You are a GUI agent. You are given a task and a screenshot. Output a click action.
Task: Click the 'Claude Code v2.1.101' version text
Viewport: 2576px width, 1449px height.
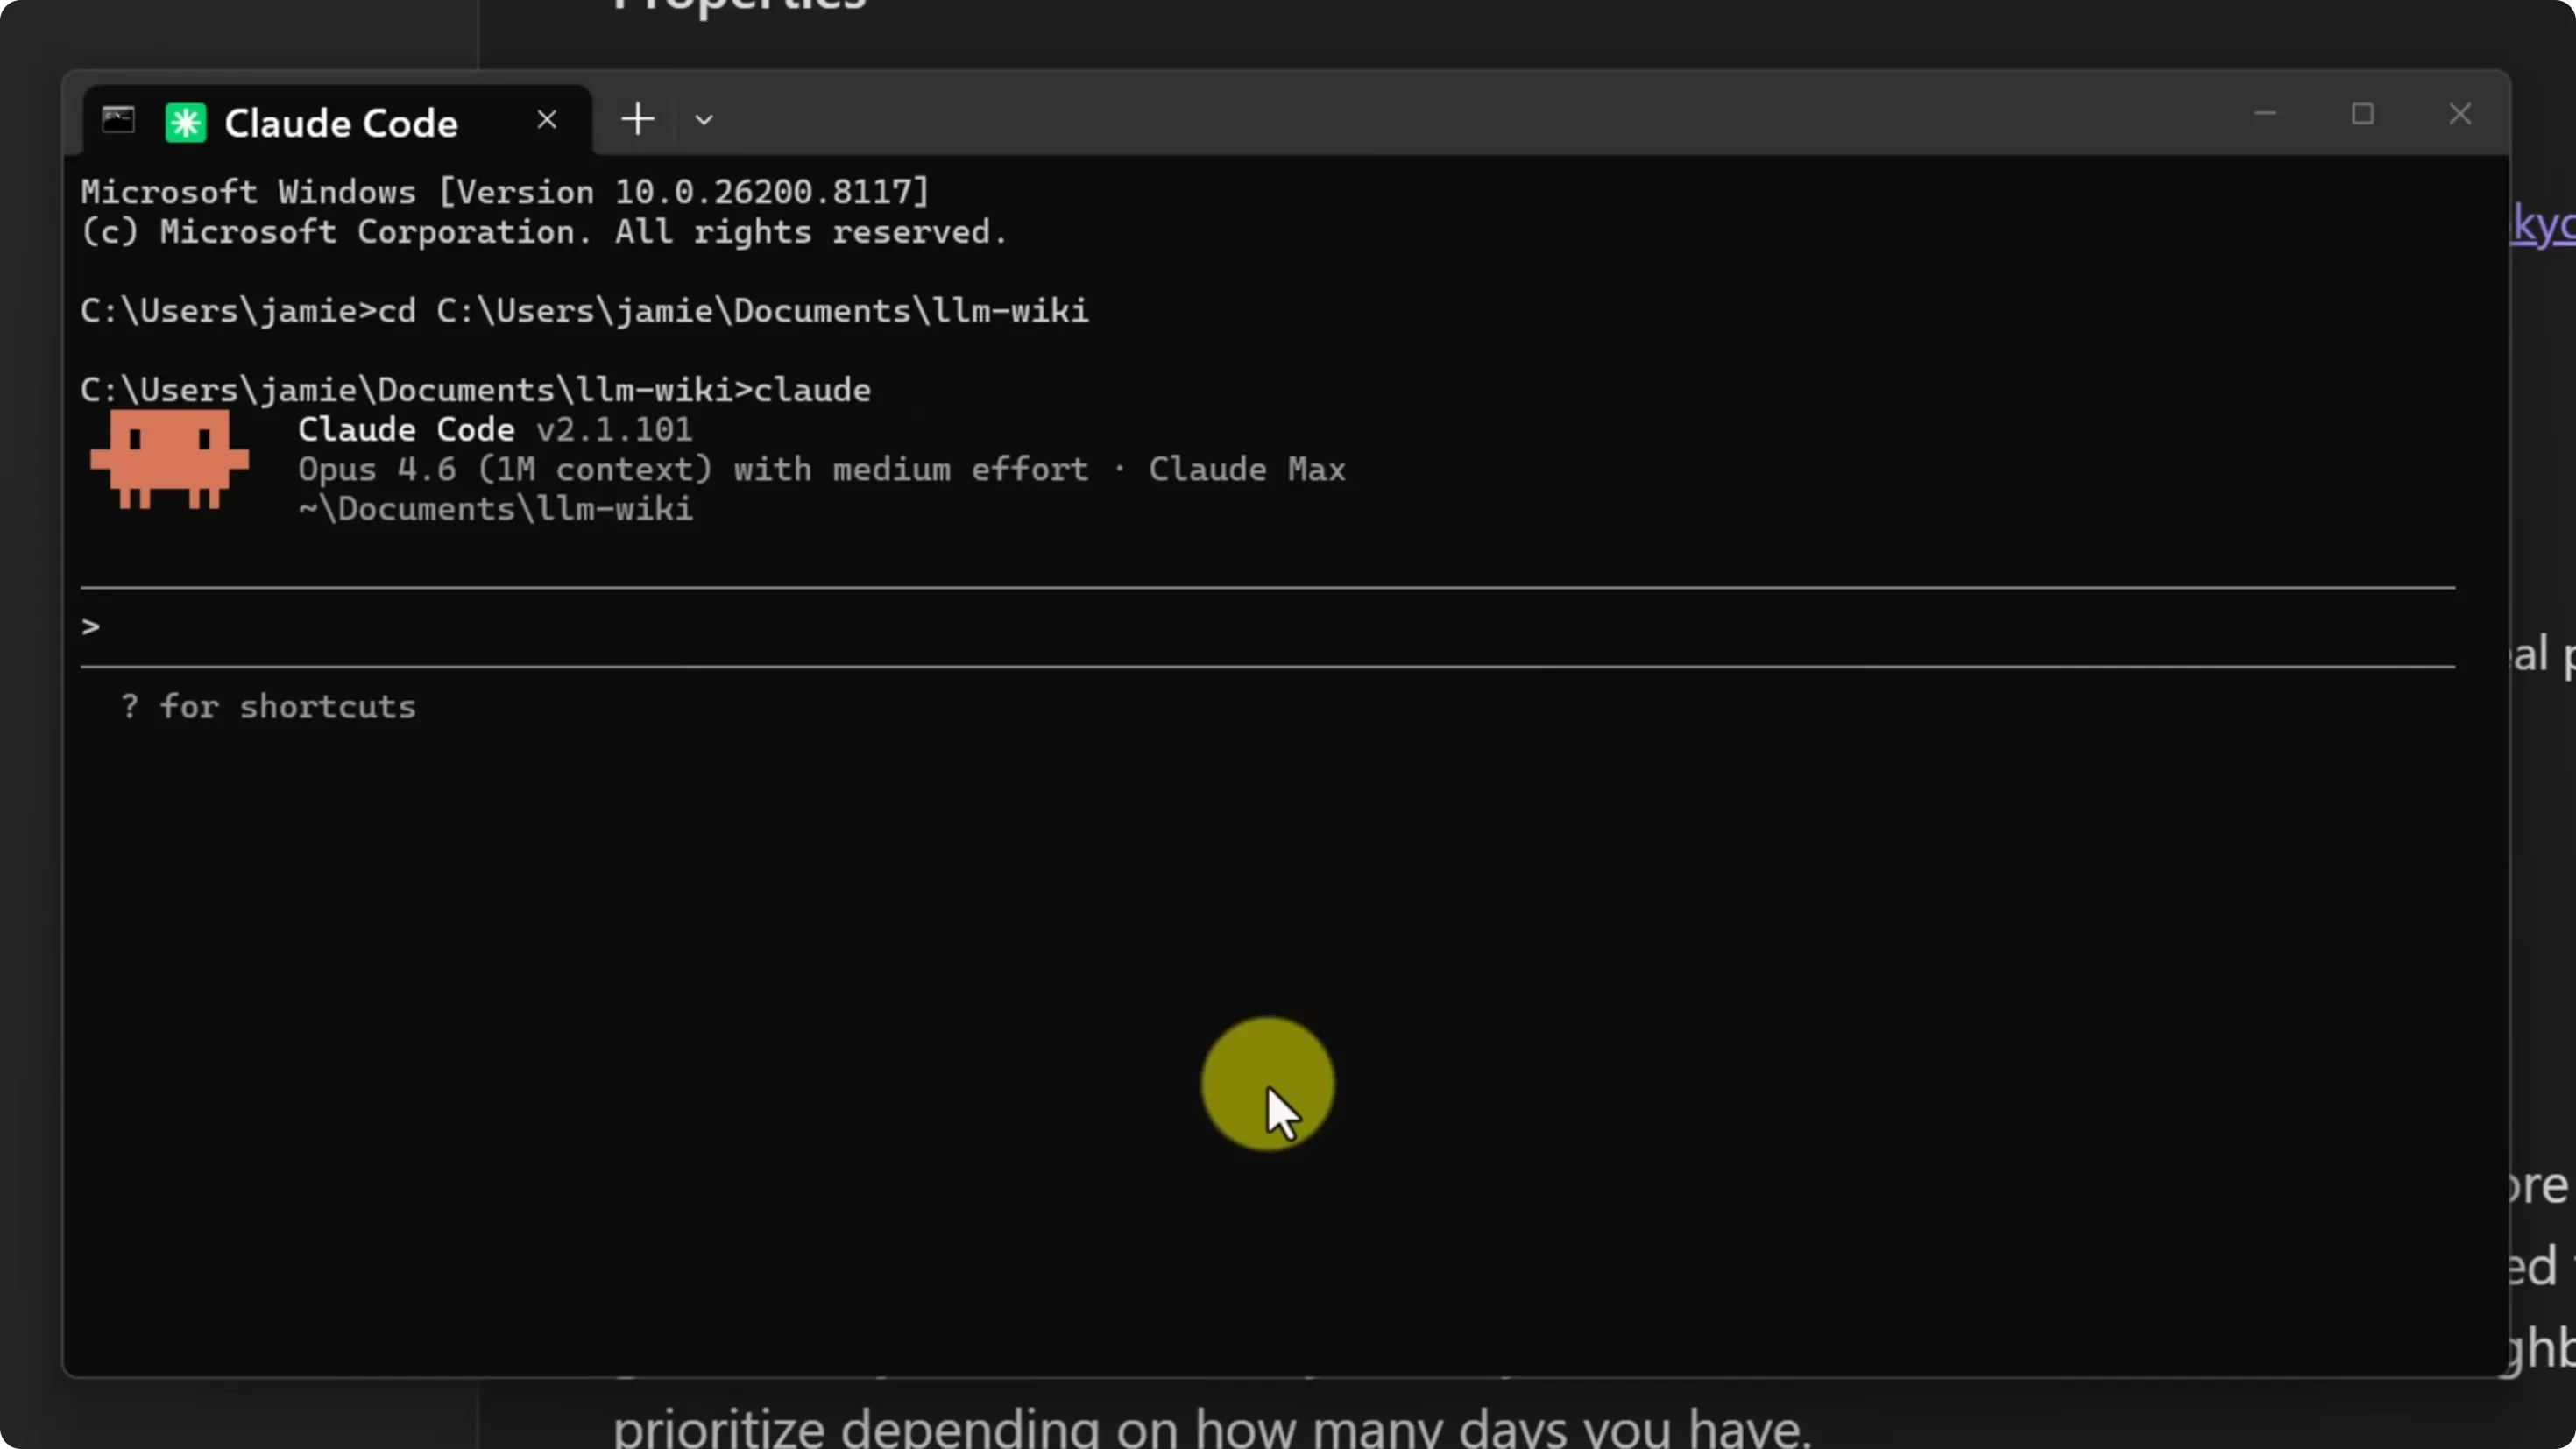[x=495, y=429]
